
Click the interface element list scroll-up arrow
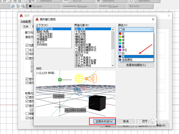113,29
